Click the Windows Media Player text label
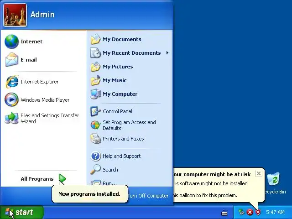 pyautogui.click(x=45, y=100)
